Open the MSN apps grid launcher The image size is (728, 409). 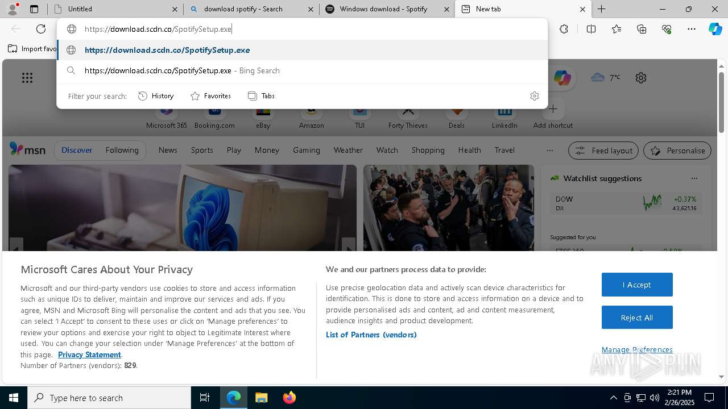tap(27, 78)
